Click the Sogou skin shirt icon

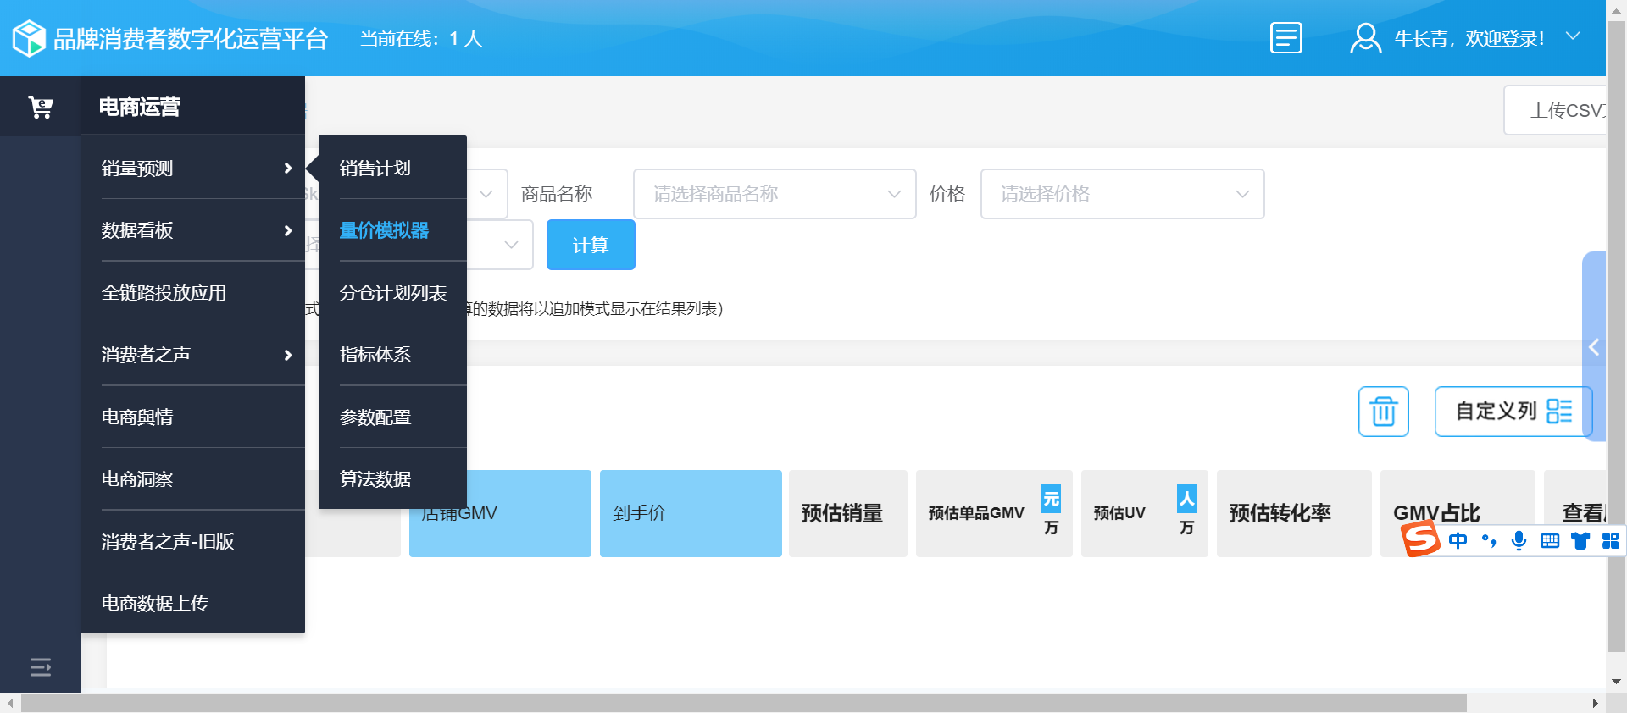(1580, 540)
